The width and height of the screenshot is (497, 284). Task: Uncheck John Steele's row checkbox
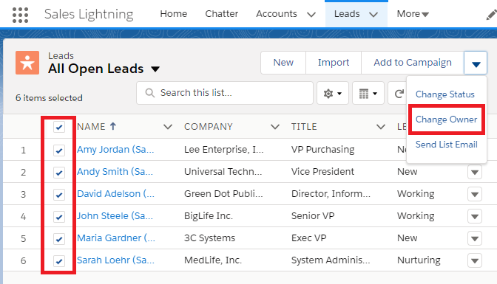coord(59,217)
